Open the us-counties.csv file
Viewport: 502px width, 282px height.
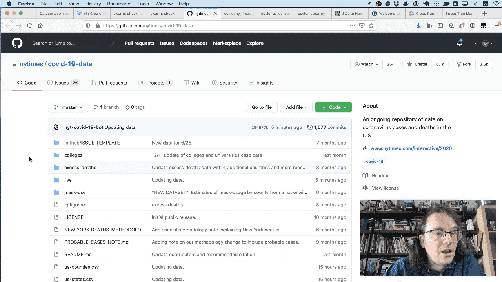82,267
